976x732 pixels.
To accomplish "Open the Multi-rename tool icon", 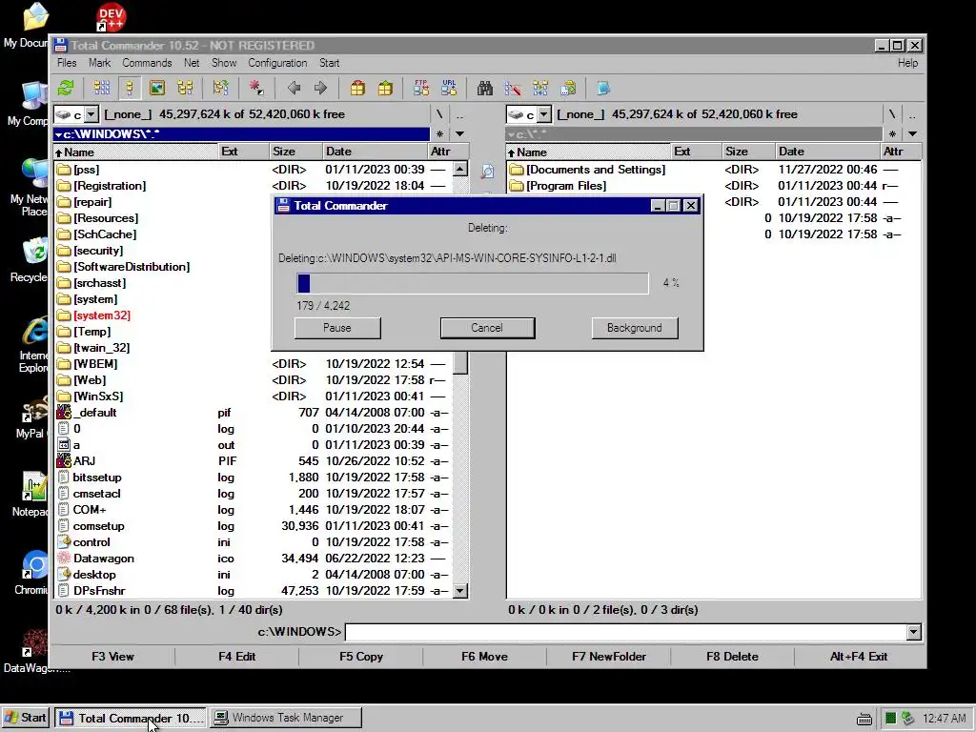I will [513, 89].
